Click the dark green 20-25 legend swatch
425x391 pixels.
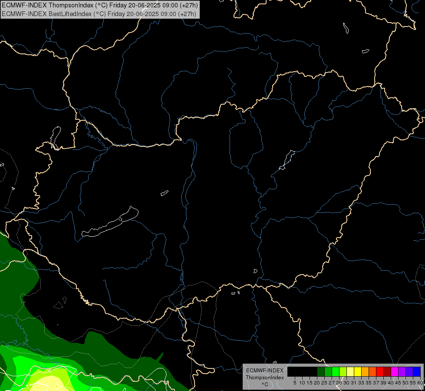point(321,372)
